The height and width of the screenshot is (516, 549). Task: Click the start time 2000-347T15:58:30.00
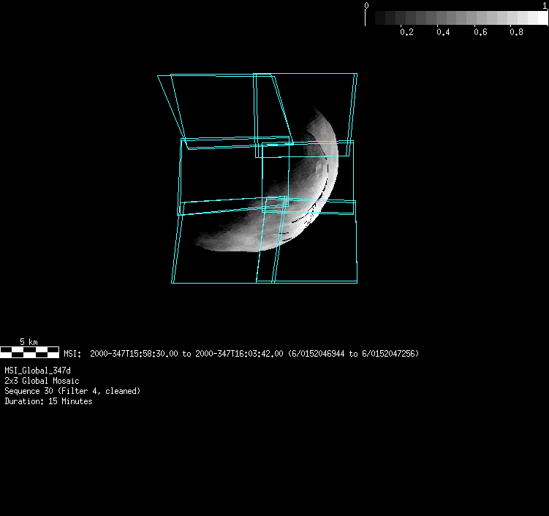pos(134,354)
